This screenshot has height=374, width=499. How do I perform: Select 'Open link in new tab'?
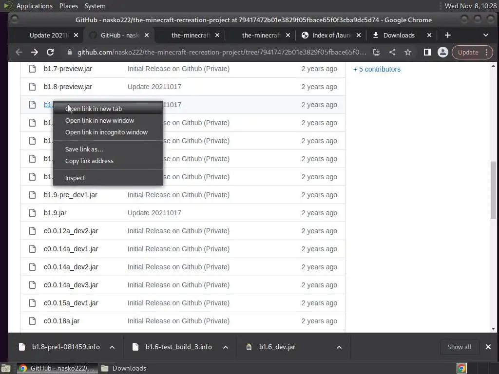coord(108,109)
